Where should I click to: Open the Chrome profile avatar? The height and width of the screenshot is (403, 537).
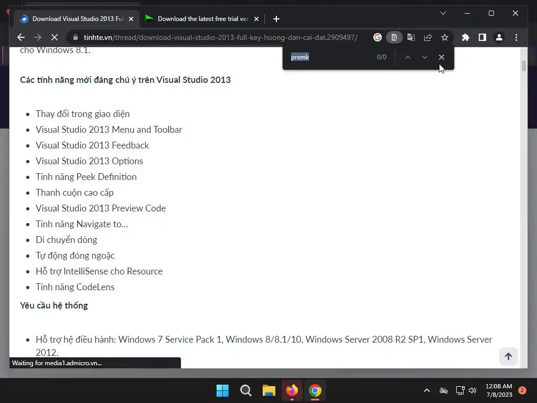coord(499,37)
